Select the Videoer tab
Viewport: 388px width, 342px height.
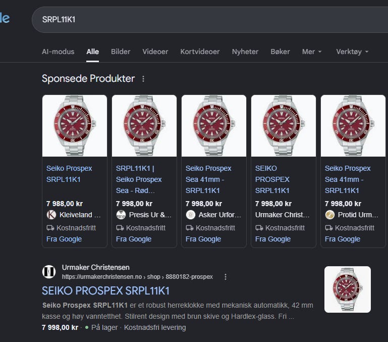[155, 52]
